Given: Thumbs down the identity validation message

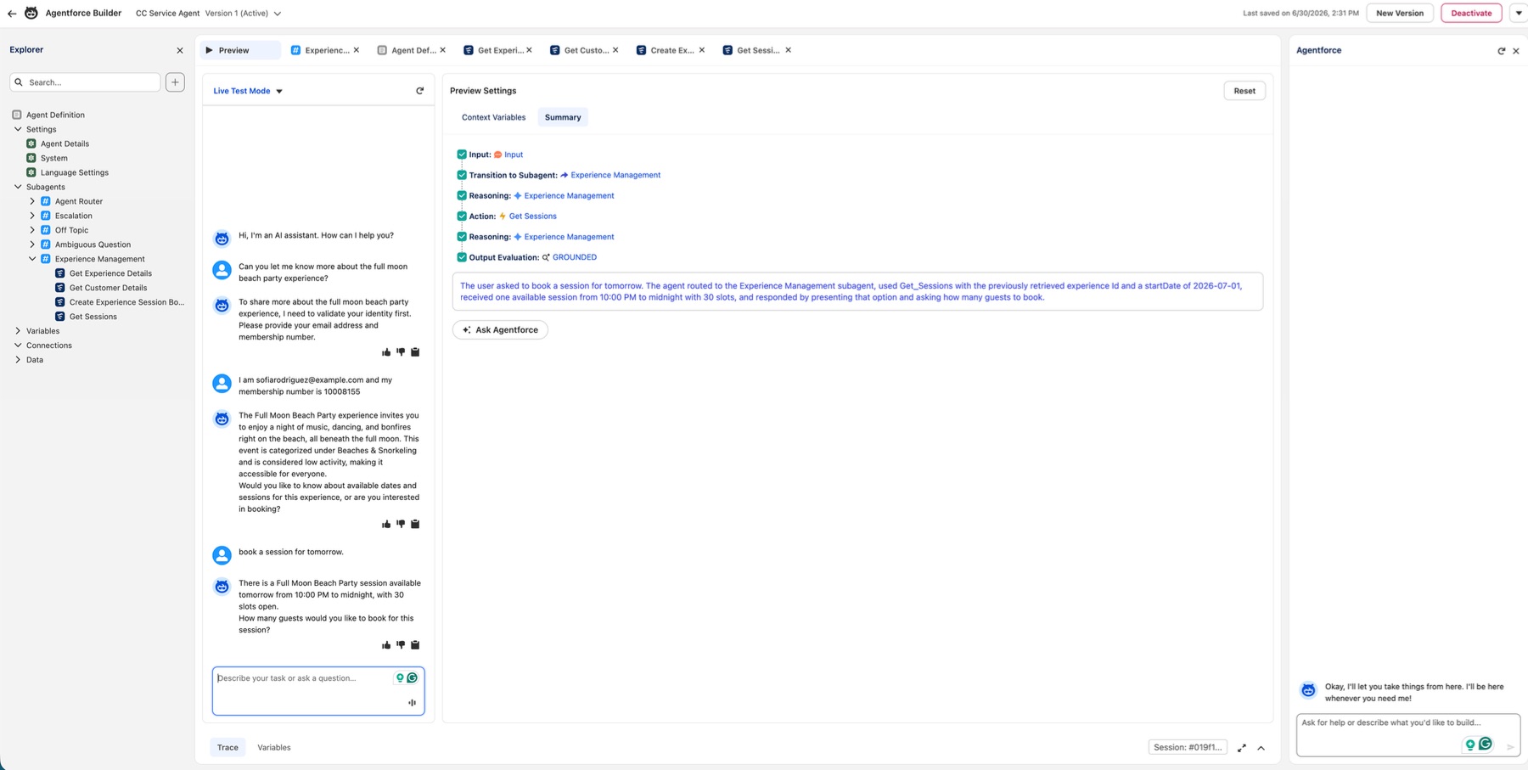Looking at the screenshot, I should (x=401, y=352).
